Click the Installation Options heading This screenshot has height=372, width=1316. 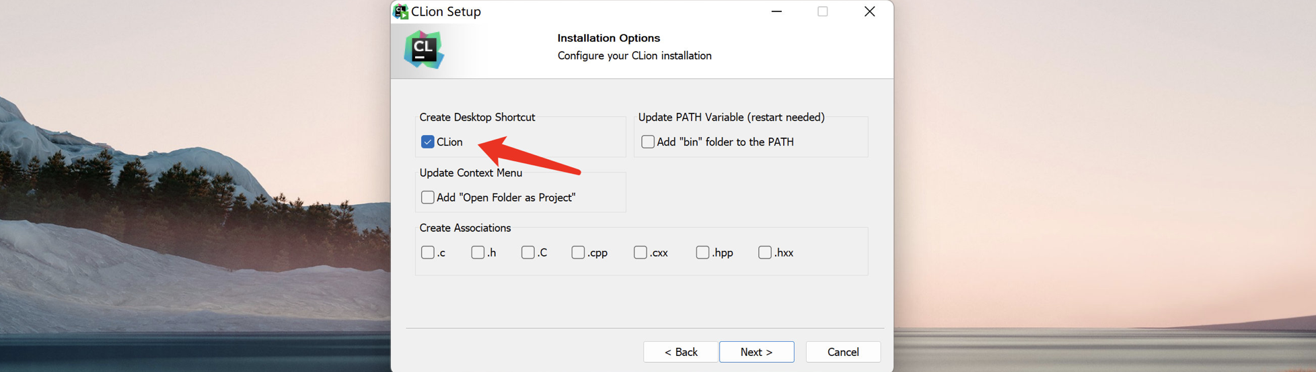tap(609, 38)
